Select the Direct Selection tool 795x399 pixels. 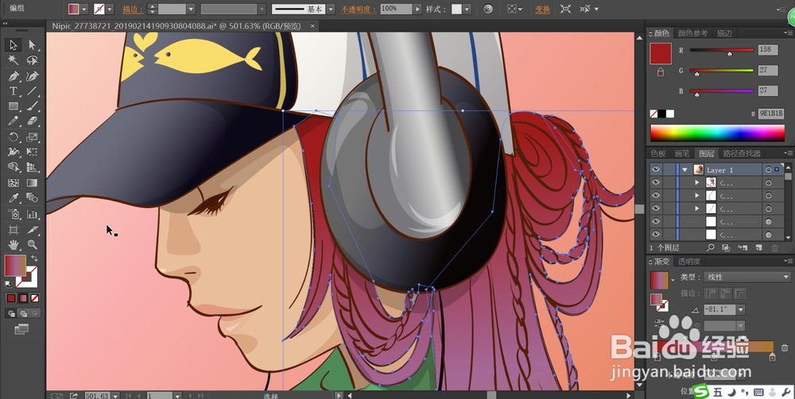tap(32, 45)
